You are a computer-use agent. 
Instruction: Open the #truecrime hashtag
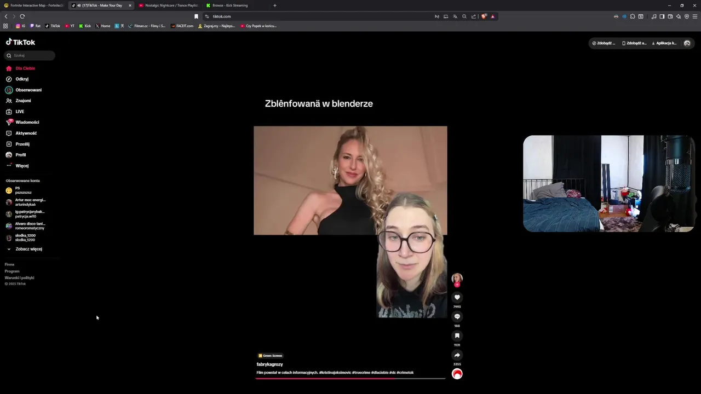click(x=361, y=373)
